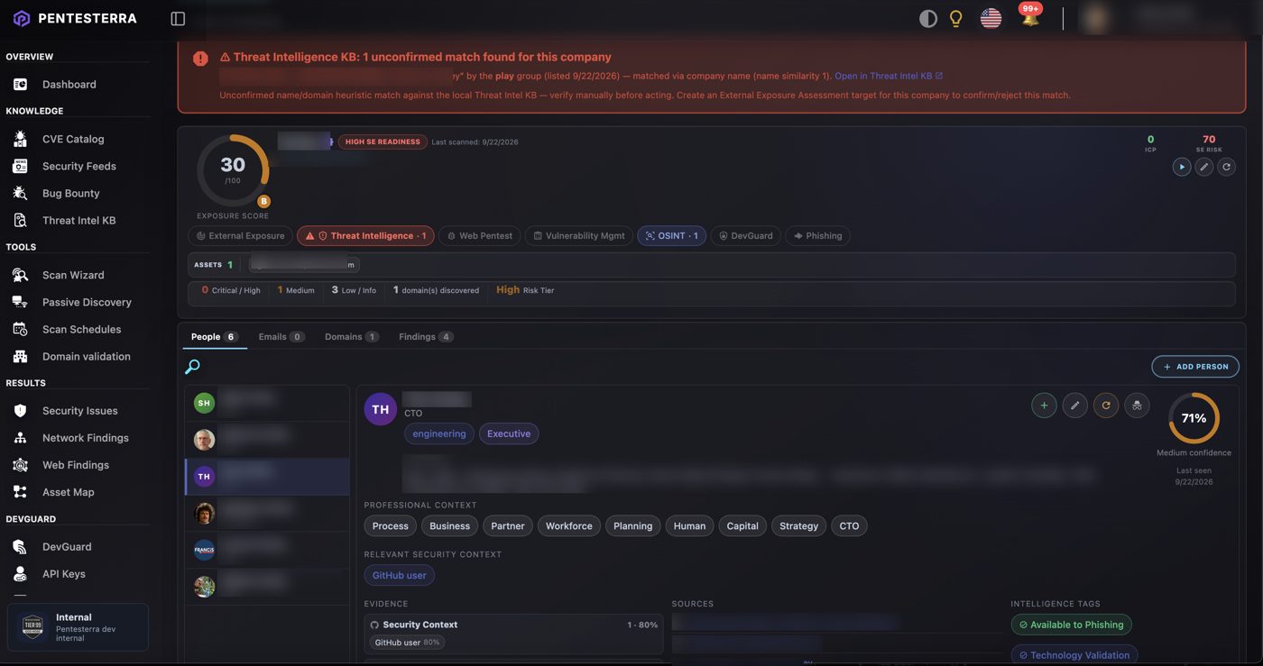The width and height of the screenshot is (1263, 666).
Task: Click the Available to Phishing tag
Action: 1072,625
